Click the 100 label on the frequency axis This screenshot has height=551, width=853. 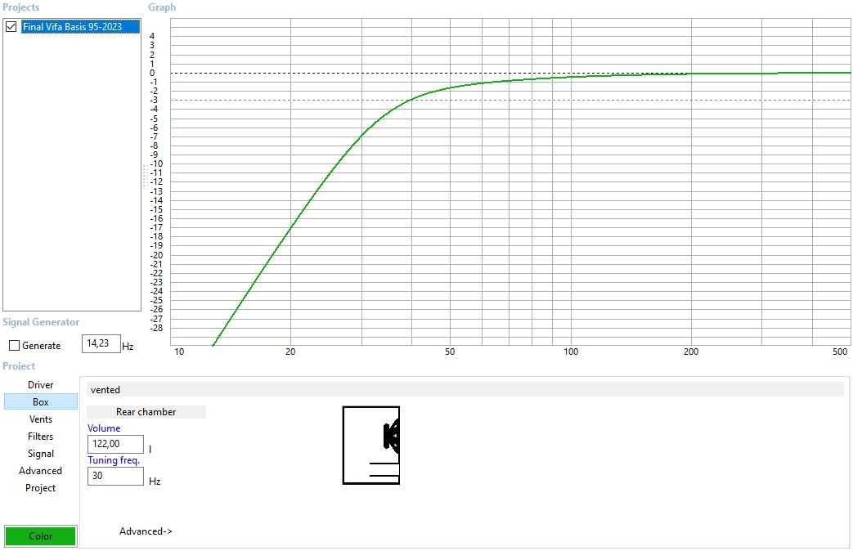point(571,352)
